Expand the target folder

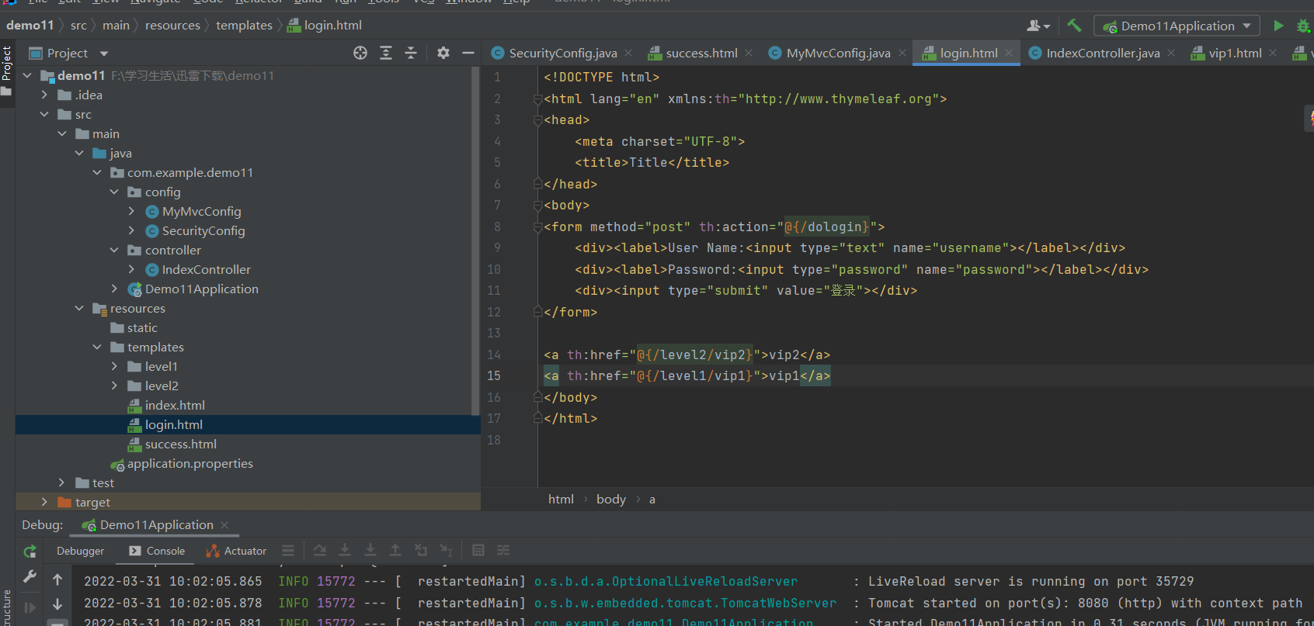[44, 502]
